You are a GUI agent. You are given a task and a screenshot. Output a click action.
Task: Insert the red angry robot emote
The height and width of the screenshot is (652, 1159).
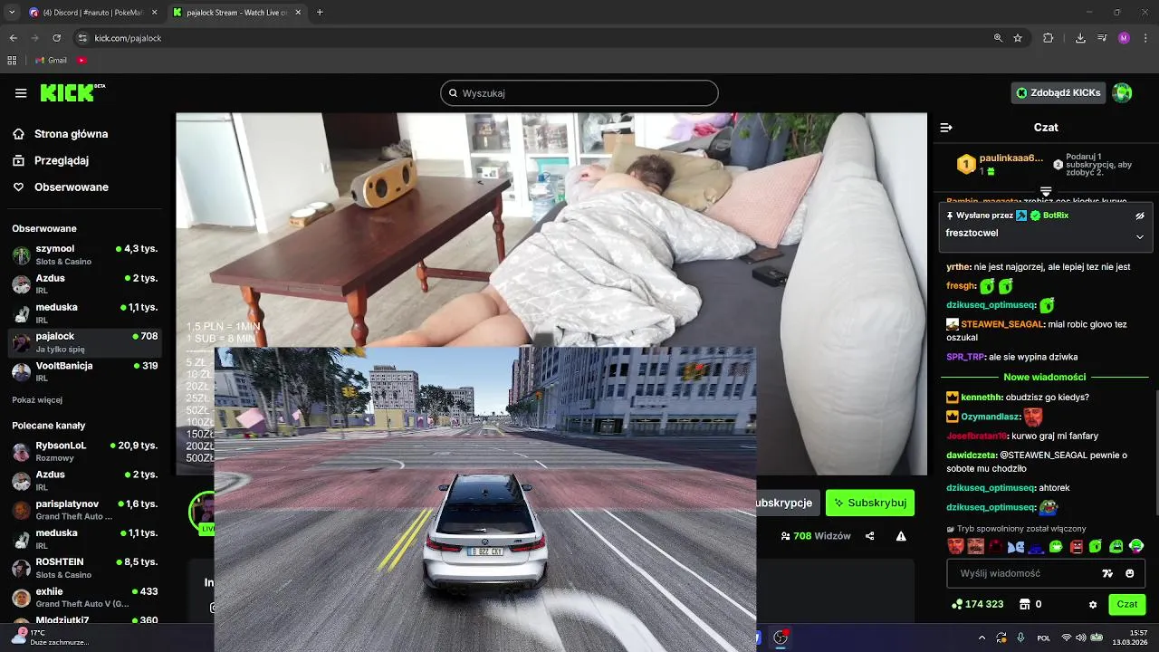tap(1077, 546)
